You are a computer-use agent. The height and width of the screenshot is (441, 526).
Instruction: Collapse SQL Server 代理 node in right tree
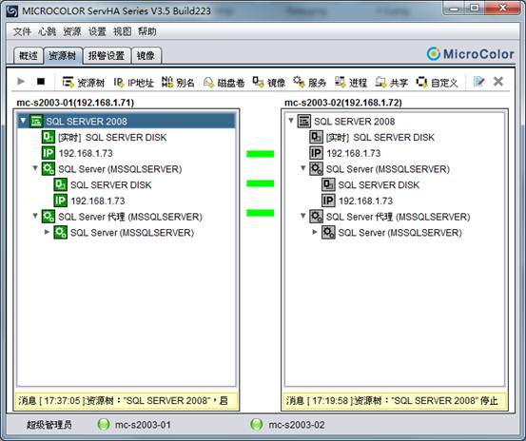click(x=302, y=216)
